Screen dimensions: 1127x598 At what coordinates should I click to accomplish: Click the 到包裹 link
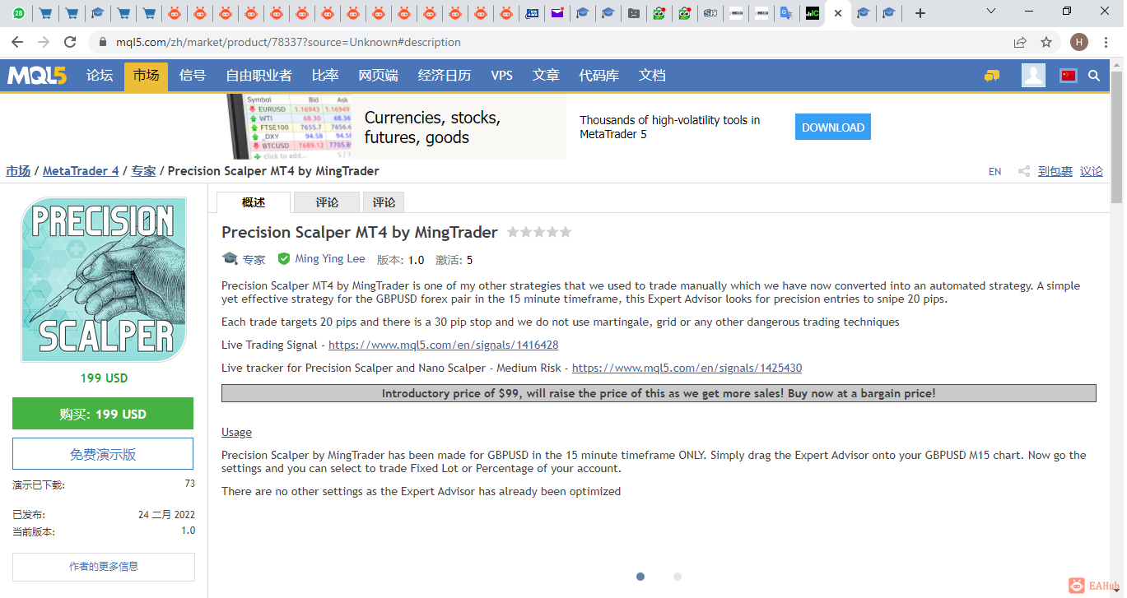(x=1055, y=171)
